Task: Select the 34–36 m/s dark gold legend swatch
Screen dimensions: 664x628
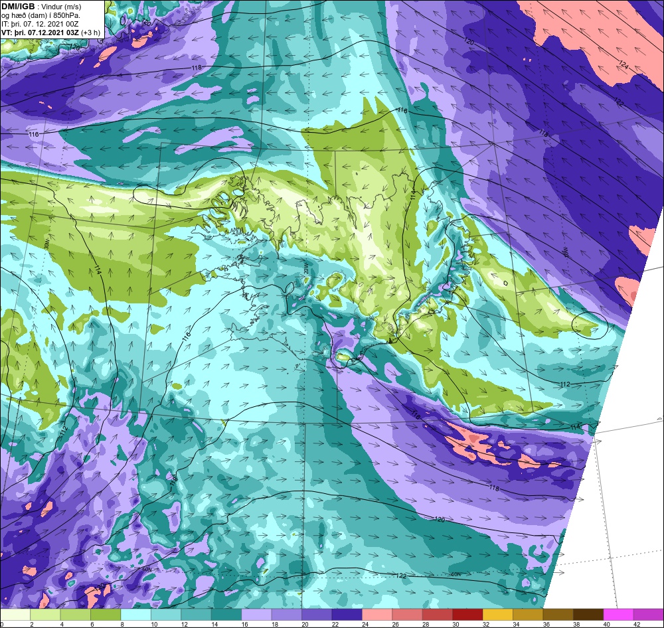Action: 528,615
